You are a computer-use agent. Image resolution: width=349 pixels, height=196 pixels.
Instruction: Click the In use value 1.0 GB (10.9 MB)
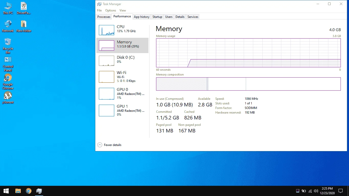175,105
